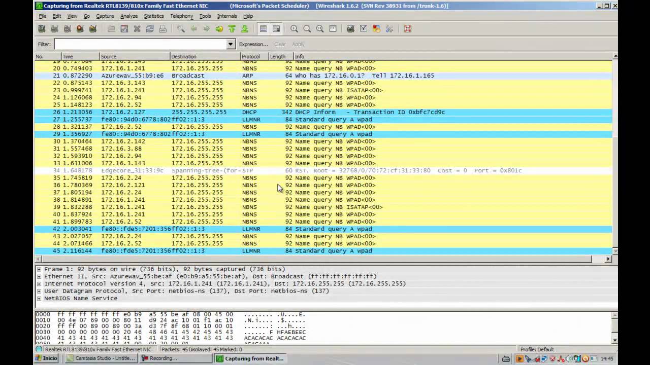The height and width of the screenshot is (365, 650).
Task: Open the filter history dropdown arrow
Action: point(231,44)
